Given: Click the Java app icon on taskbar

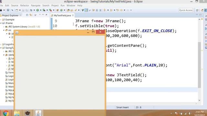Looking at the screenshot, I should [x=38, y=113].
